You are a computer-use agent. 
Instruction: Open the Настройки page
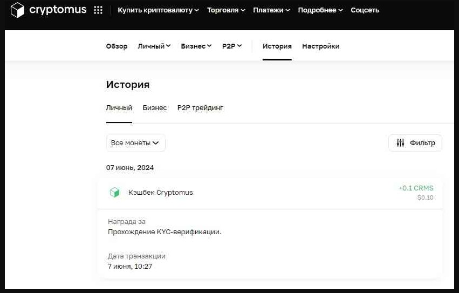coord(320,46)
